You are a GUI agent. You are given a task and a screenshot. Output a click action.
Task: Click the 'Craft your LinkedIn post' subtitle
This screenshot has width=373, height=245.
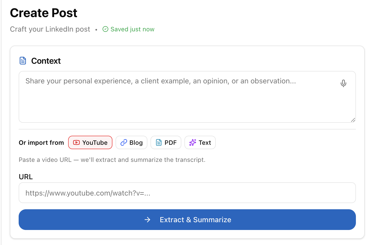[50, 29]
